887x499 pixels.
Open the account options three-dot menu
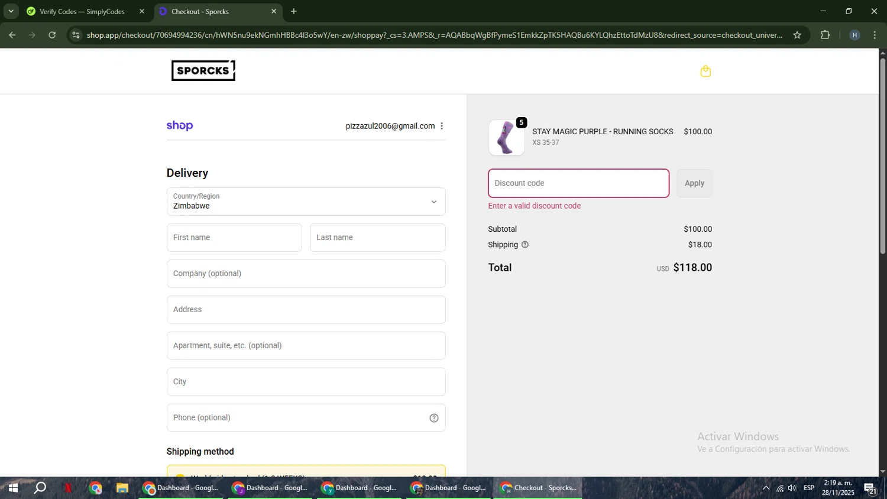[442, 126]
